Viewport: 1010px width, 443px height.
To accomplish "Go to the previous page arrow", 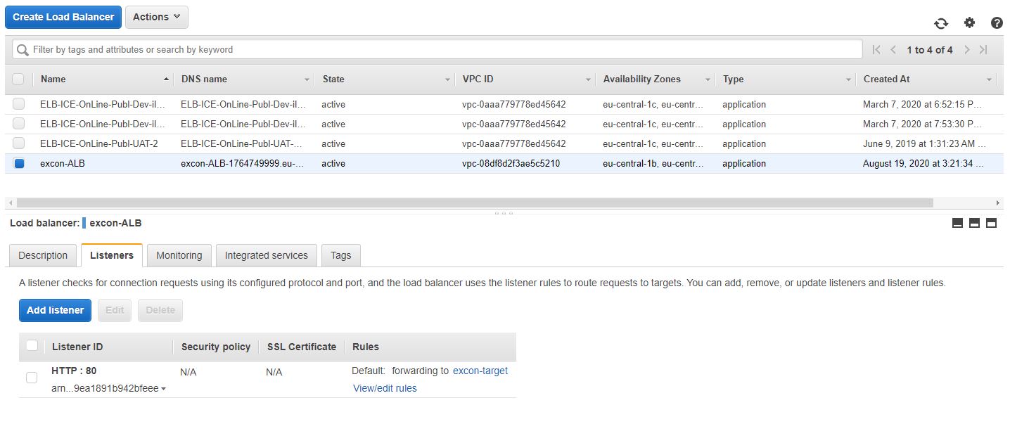I will 893,50.
